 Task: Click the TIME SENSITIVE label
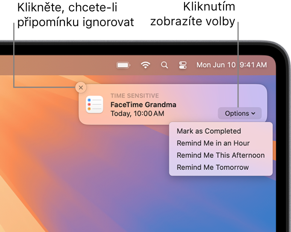[135, 96]
